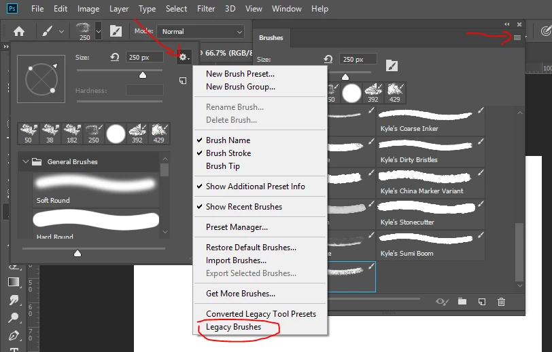Select Kyle's Dirty Bristles brush
This screenshot has height=352, width=552.
(x=430, y=152)
